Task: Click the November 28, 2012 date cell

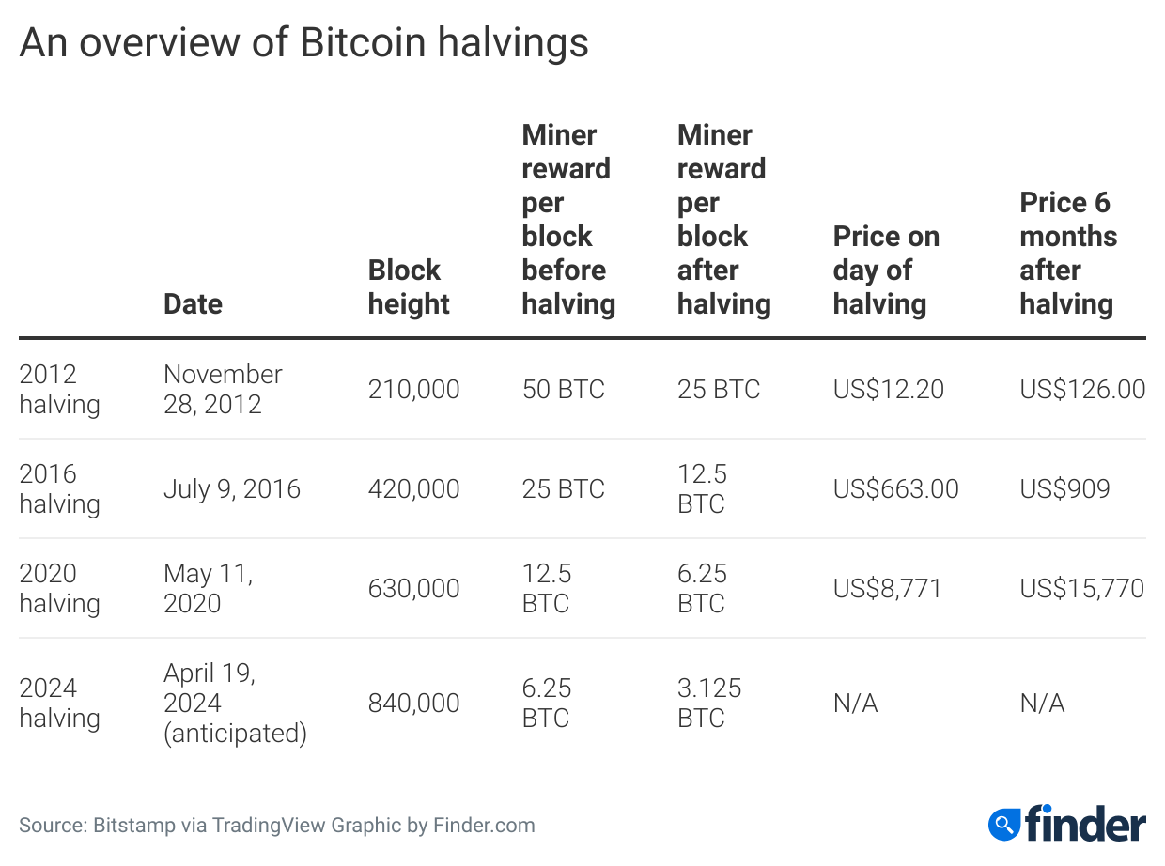Action: (223, 389)
